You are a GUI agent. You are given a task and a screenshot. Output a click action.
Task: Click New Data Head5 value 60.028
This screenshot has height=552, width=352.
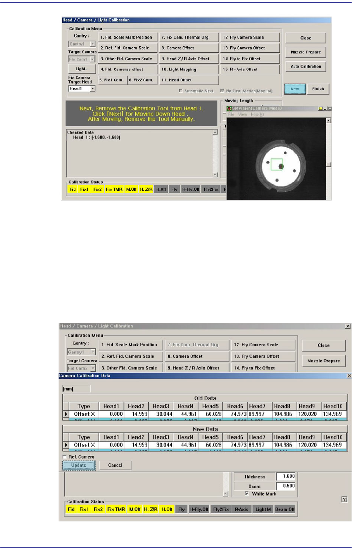tap(211, 445)
